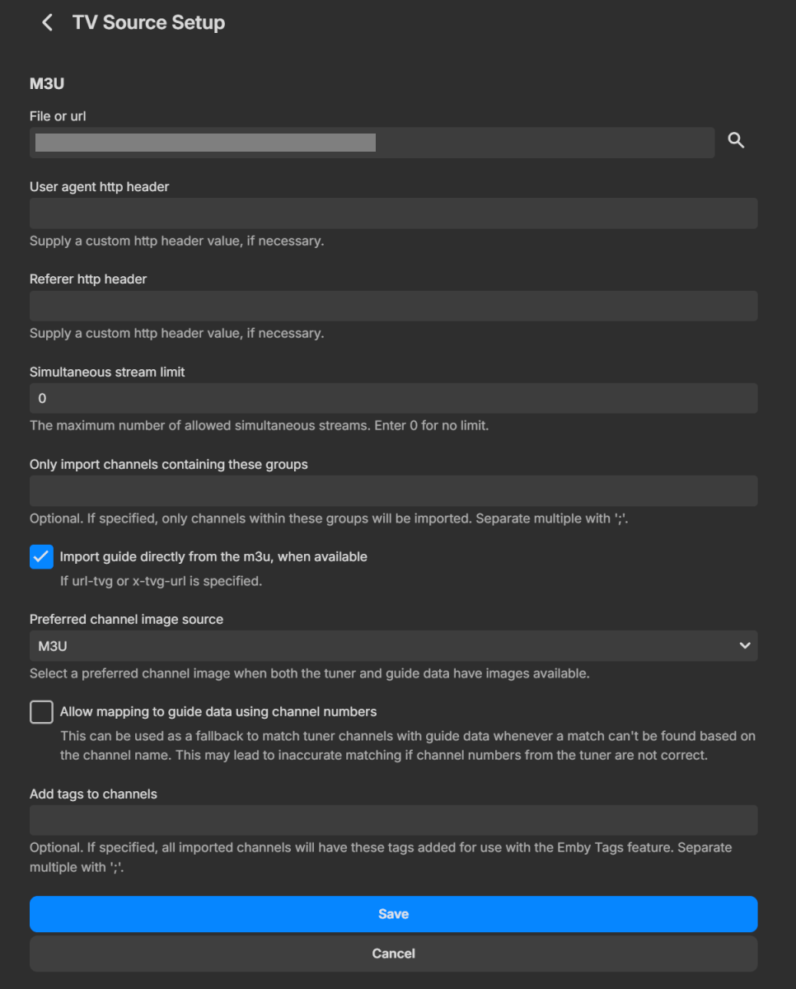Click the search icon next to file url
Screen dimensions: 796x989
[735, 140]
